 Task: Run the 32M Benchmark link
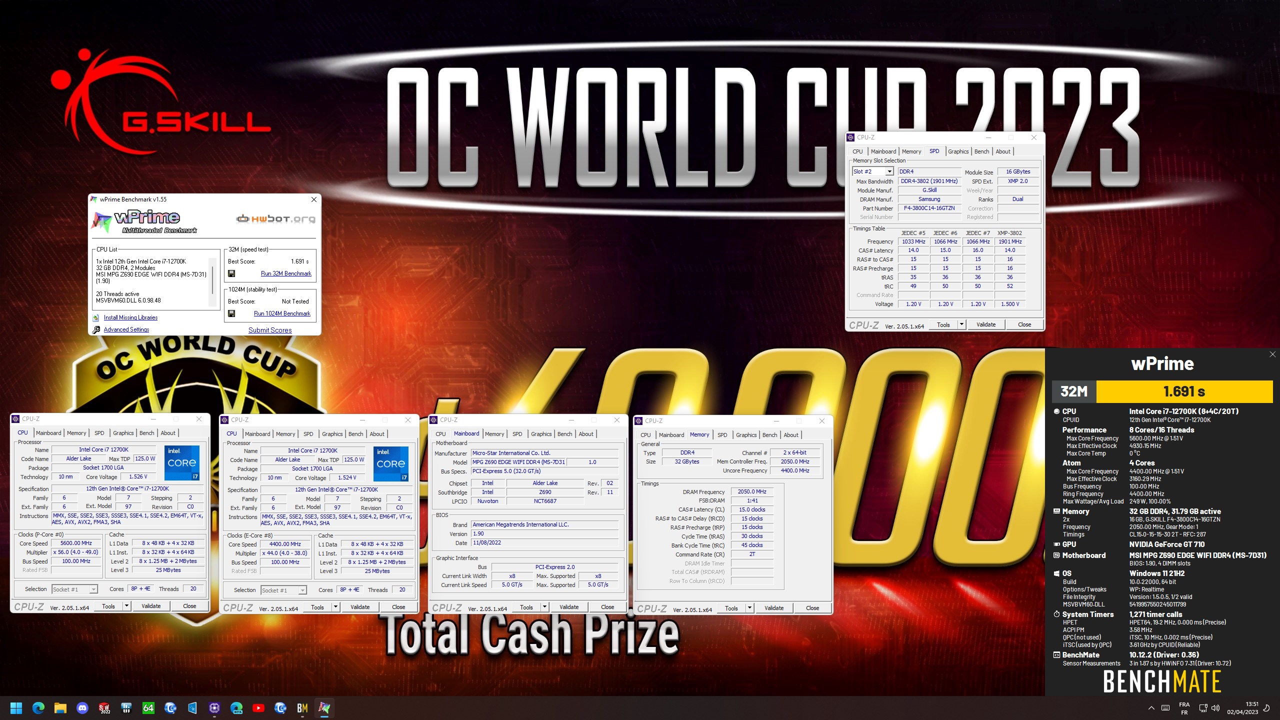(x=286, y=273)
